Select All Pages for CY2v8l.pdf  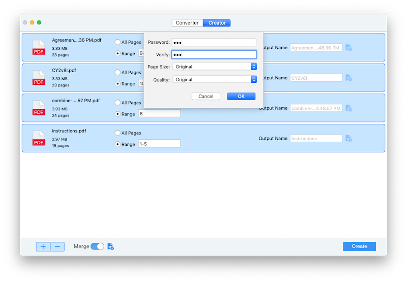point(118,72)
